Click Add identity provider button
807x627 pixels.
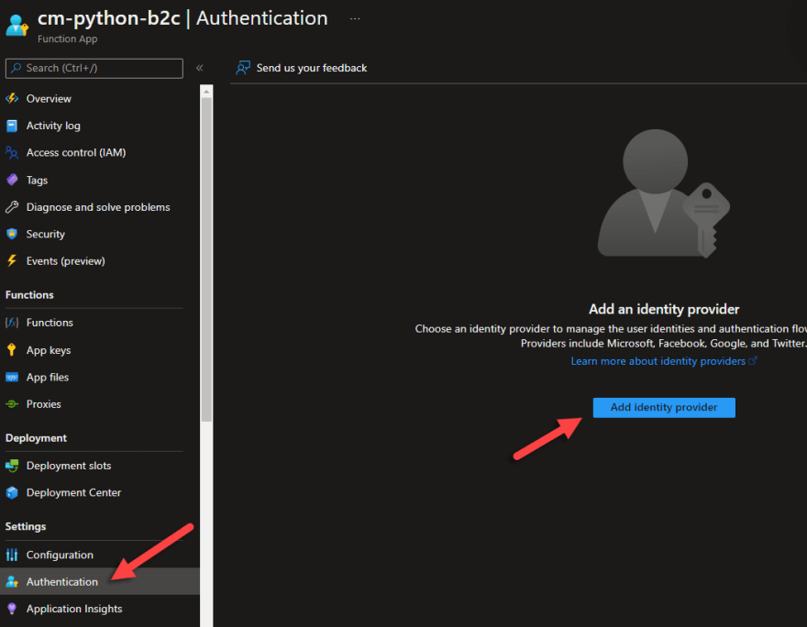[x=664, y=407]
